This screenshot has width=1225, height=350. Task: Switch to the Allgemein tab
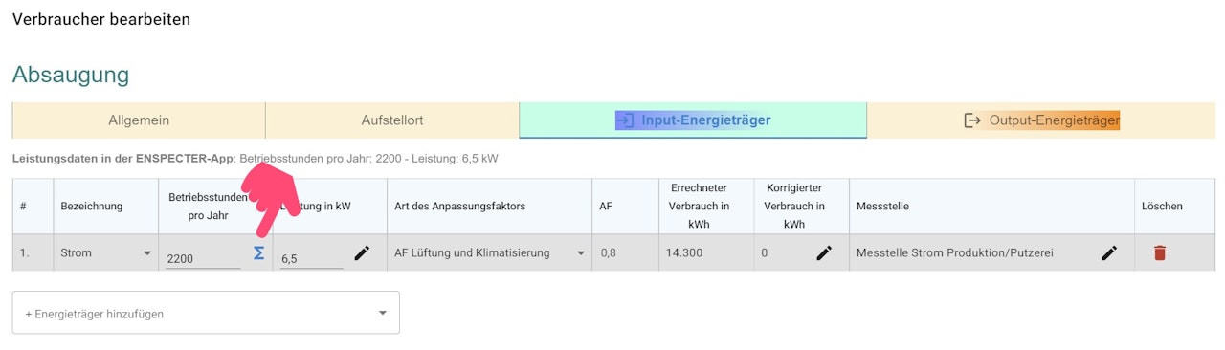(139, 120)
